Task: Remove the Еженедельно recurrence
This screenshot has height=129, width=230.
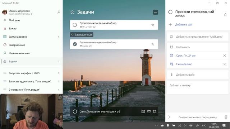Action: [x=225, y=64]
